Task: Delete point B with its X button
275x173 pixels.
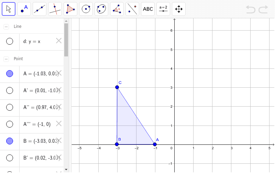Action: 59,140
